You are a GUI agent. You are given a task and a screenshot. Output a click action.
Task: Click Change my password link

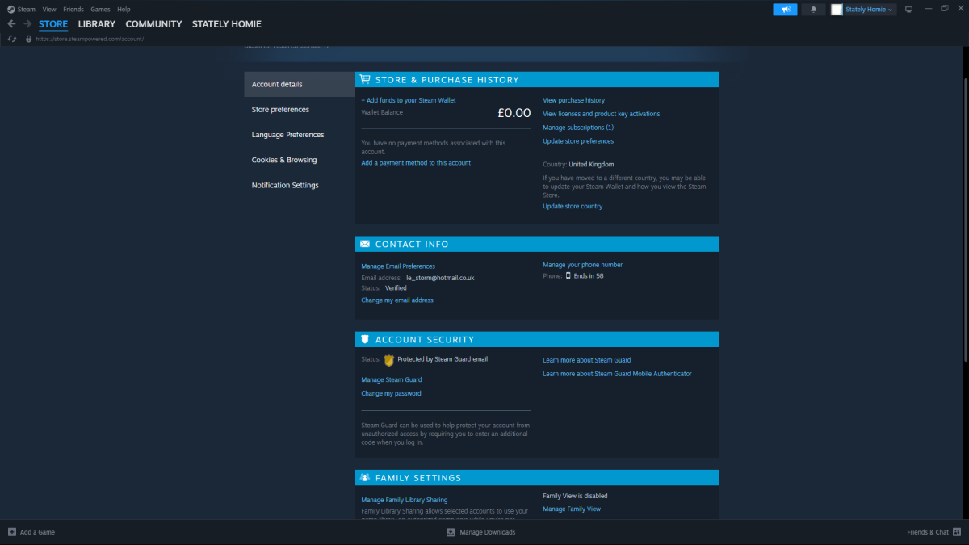click(x=391, y=394)
